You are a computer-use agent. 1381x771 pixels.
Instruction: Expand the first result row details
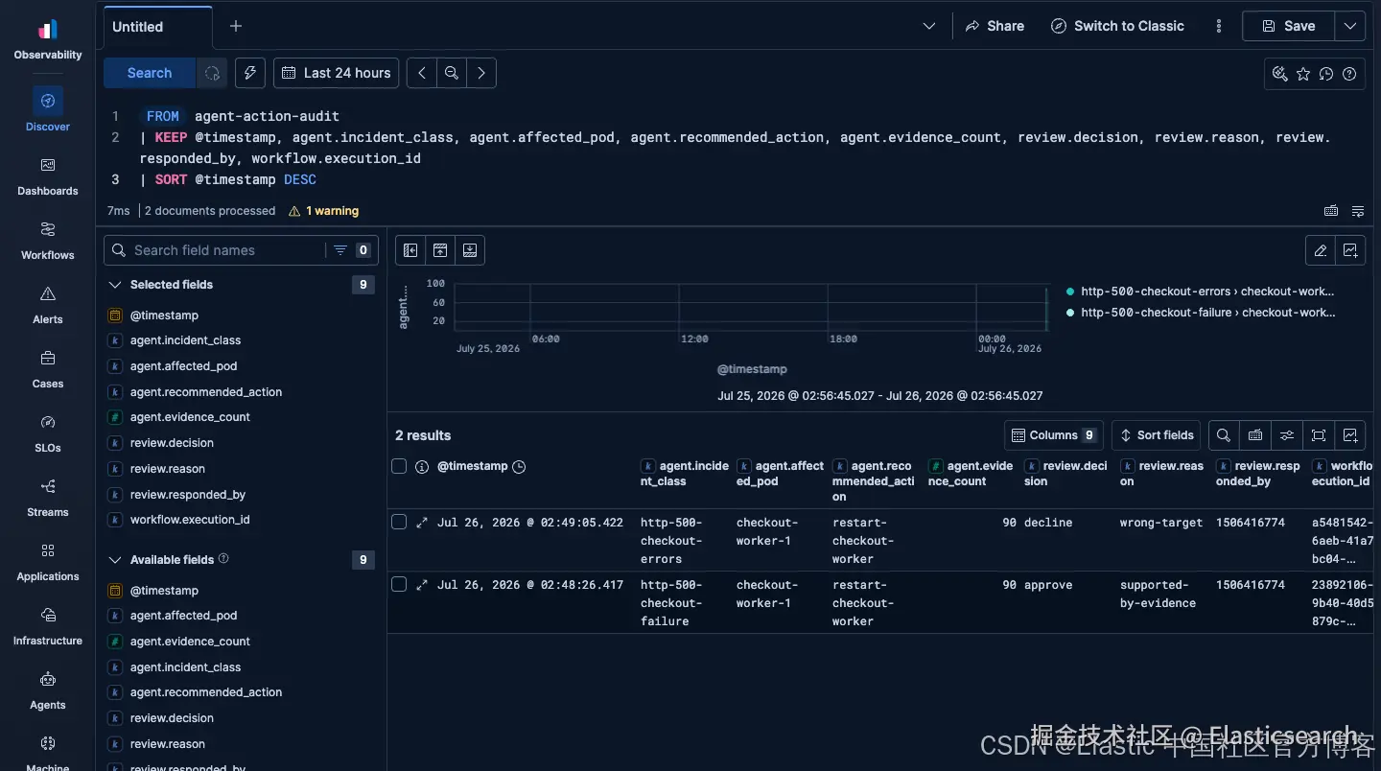point(421,523)
